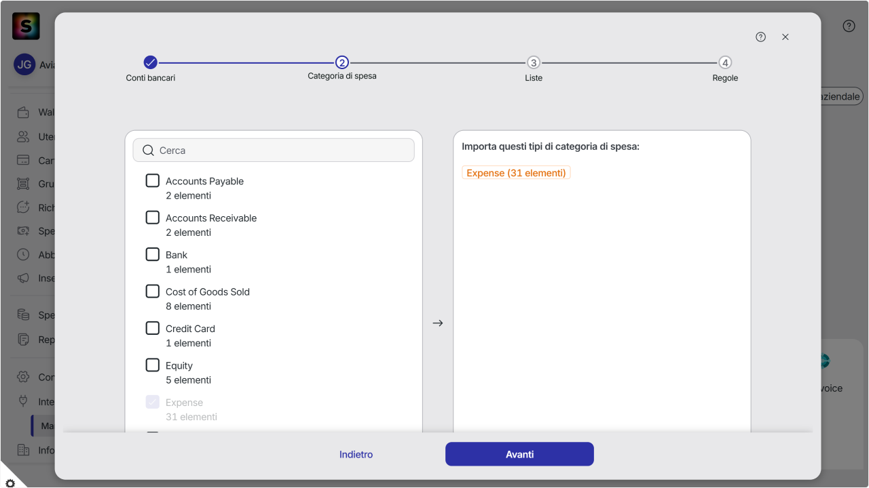Click the '5 elementi' count under Equity
The width and height of the screenshot is (869, 488).
point(188,380)
